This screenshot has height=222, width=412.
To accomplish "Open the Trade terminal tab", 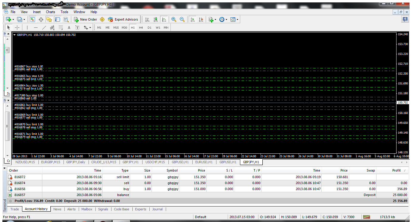I will click(x=15, y=209).
